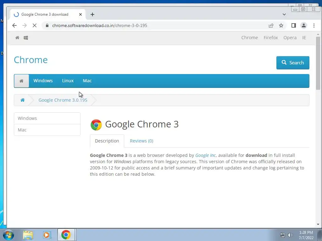Open the Firefox link in top menu
Image resolution: width=322 pixels, height=241 pixels.
tap(271, 38)
